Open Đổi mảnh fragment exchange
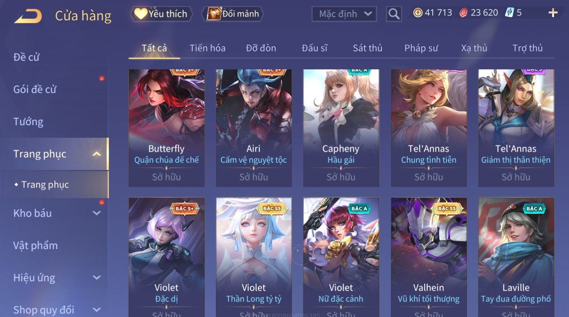Image resolution: width=569 pixels, height=317 pixels. coord(232,14)
